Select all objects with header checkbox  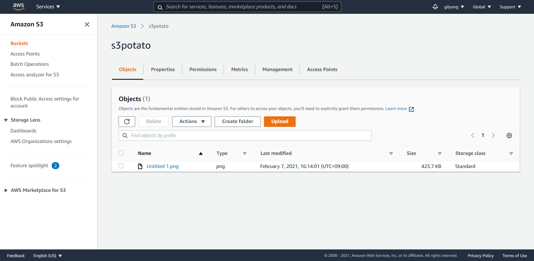(121, 153)
